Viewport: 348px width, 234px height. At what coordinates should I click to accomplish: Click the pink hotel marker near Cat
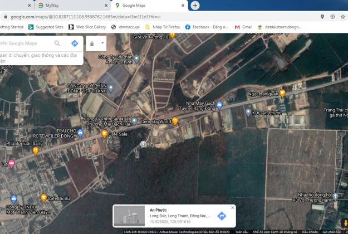(x=12, y=164)
